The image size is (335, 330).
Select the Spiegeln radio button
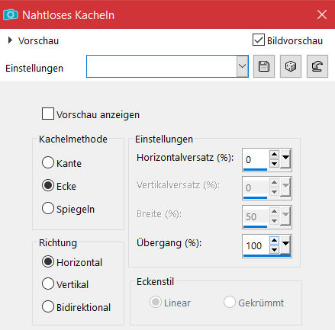(x=48, y=208)
